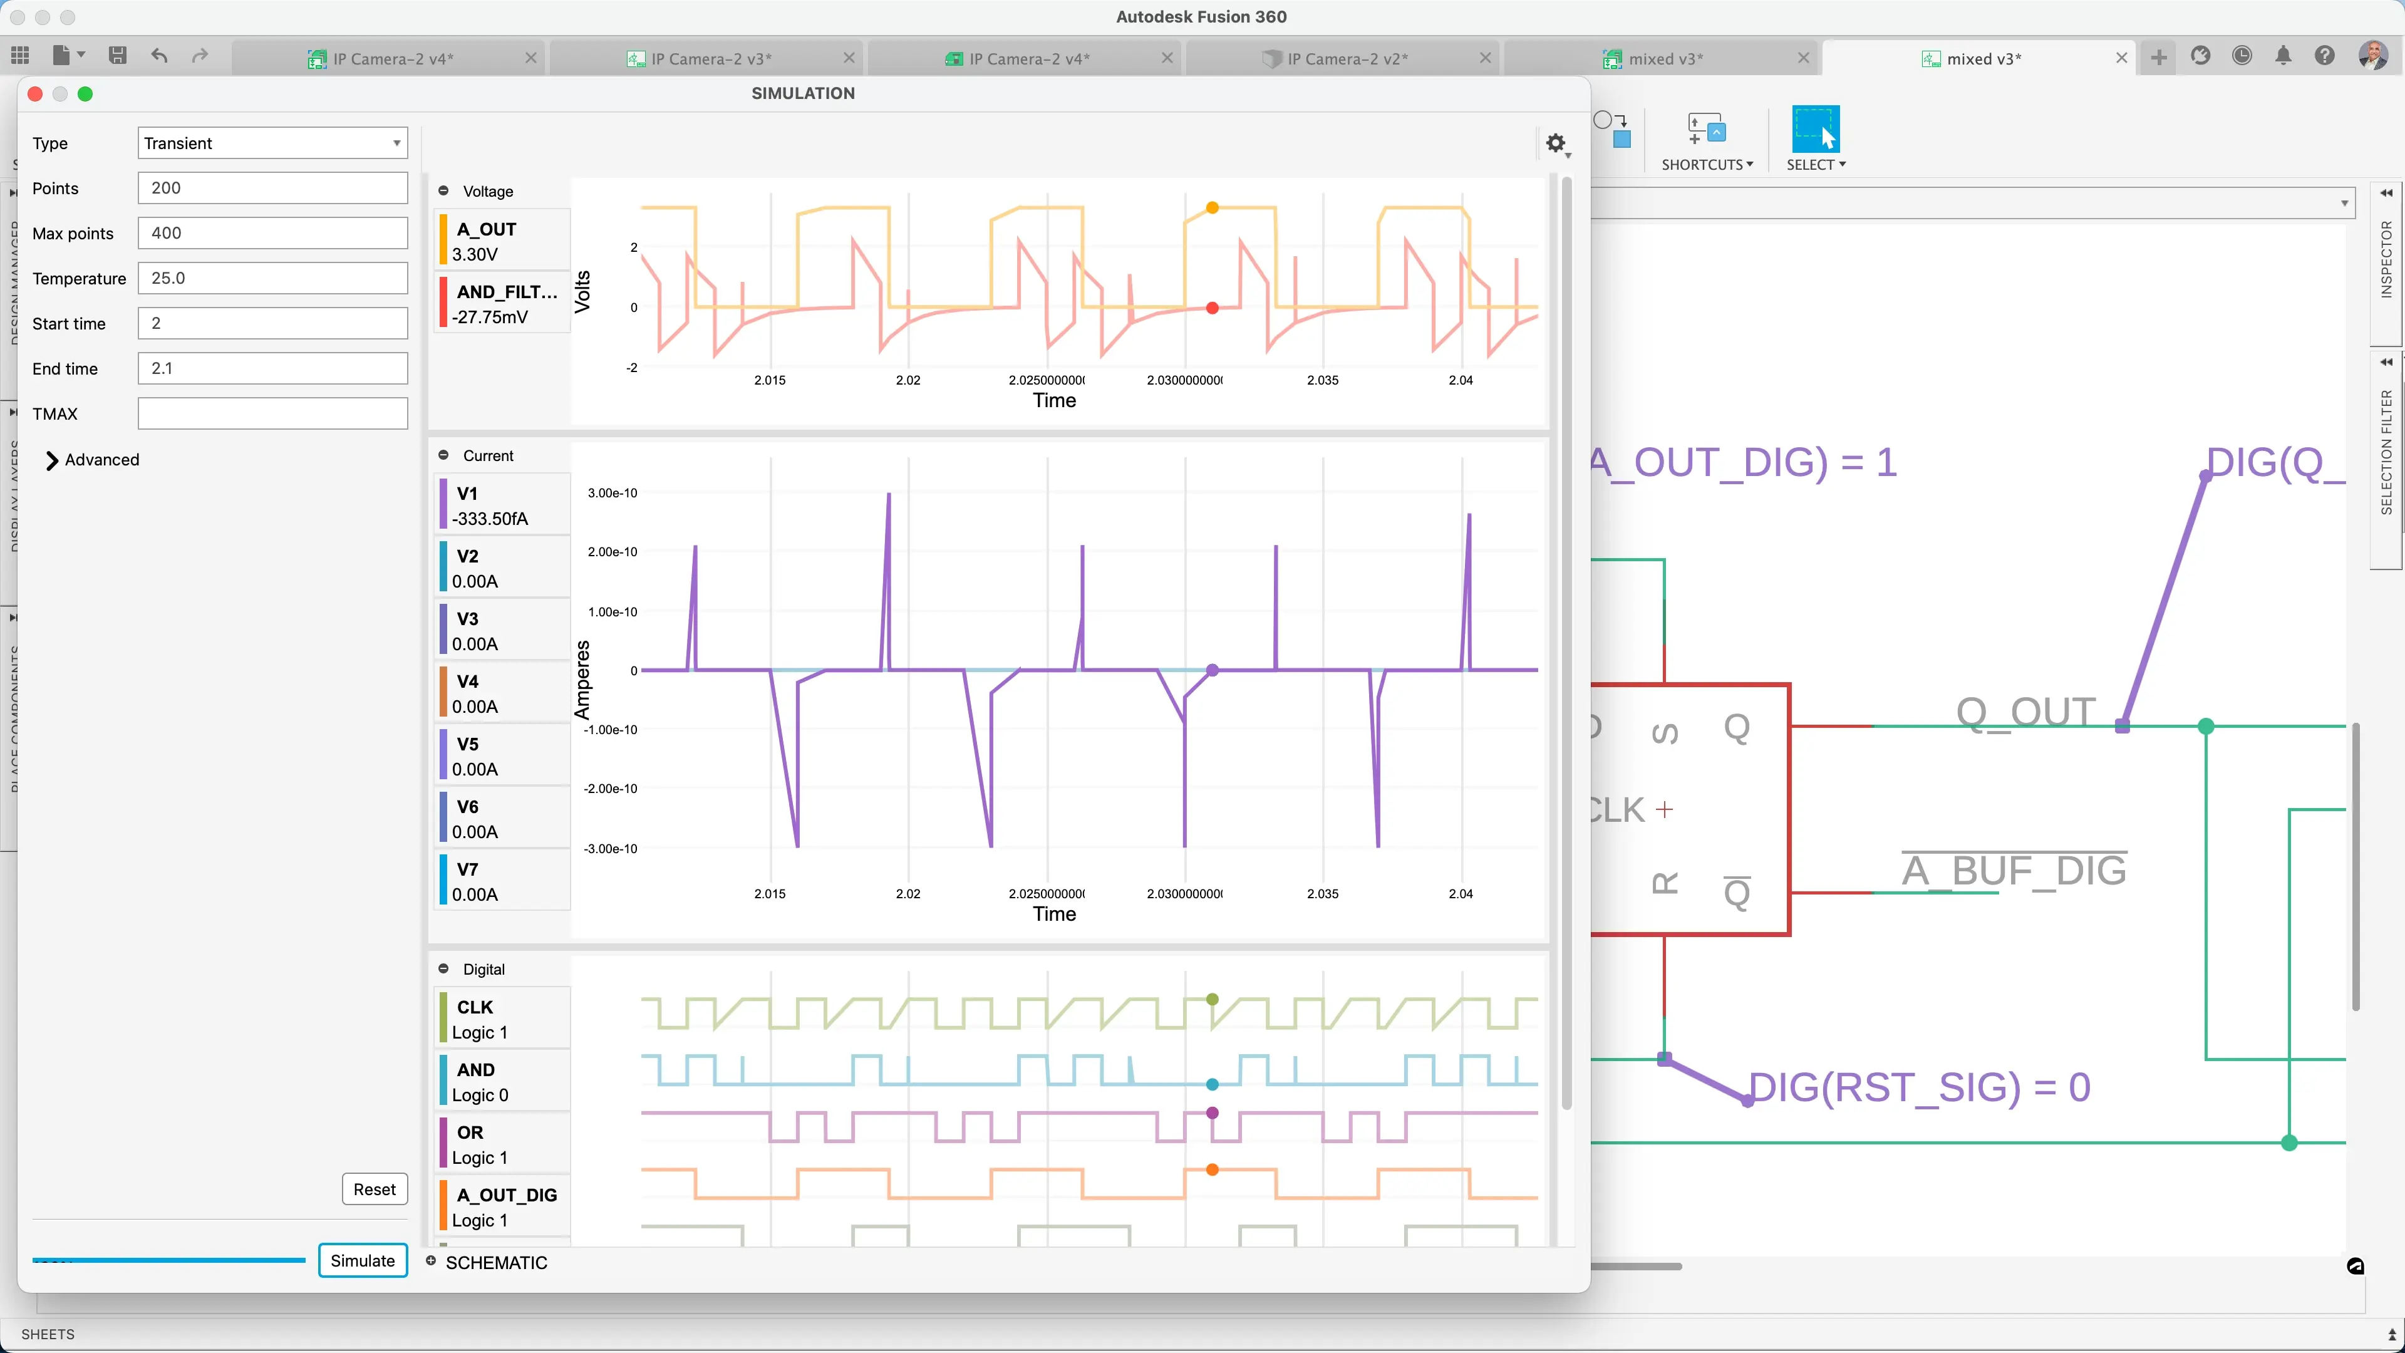Open the app grid data panel icon
The height and width of the screenshot is (1353, 2405).
(19, 56)
